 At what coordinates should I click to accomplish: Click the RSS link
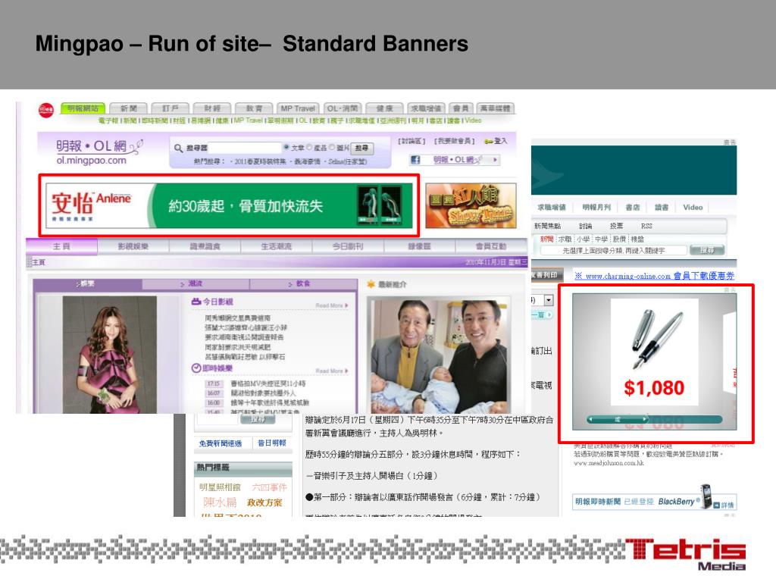[x=646, y=226]
